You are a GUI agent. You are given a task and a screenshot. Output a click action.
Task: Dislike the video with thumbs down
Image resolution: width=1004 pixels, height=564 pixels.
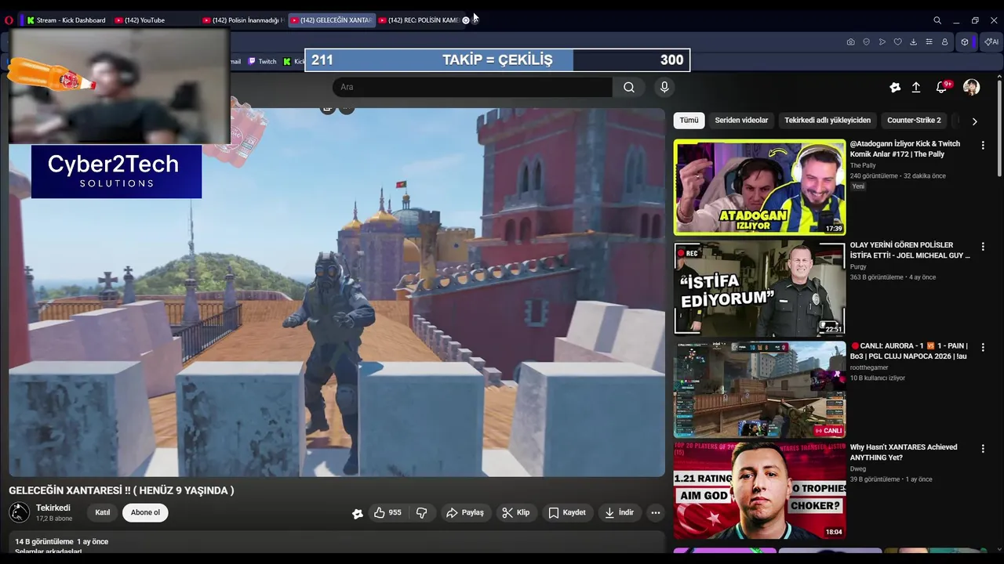pyautogui.click(x=421, y=512)
